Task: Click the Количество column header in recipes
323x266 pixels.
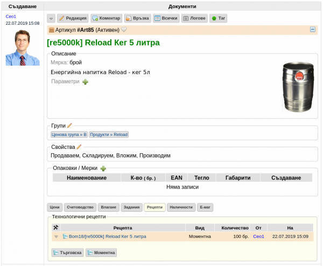Action: click(x=232, y=228)
